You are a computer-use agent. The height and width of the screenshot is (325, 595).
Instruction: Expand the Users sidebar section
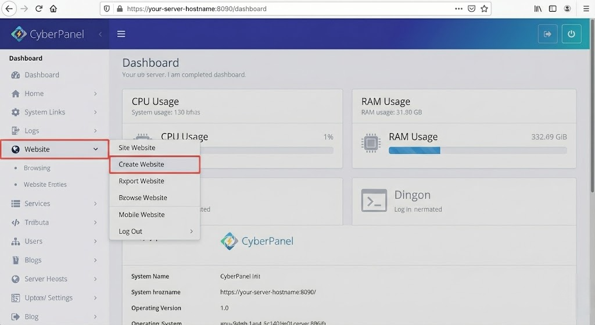95,241
